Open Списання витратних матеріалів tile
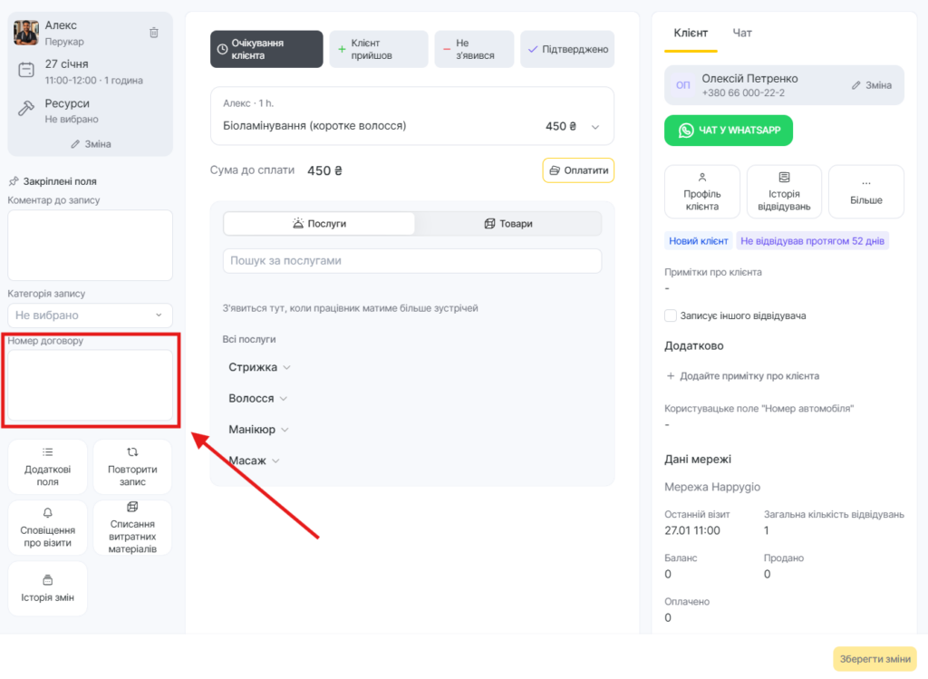The width and height of the screenshot is (928, 679). click(132, 528)
